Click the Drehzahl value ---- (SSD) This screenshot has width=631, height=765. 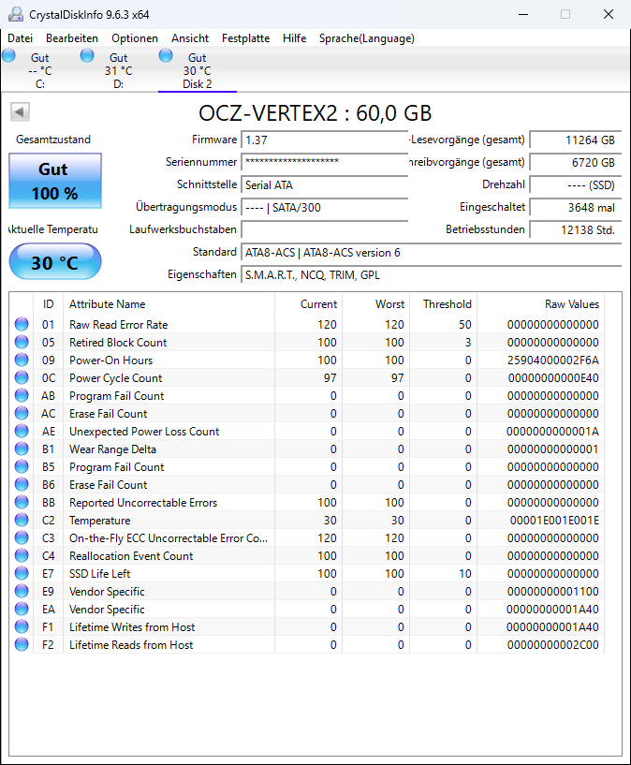[576, 184]
